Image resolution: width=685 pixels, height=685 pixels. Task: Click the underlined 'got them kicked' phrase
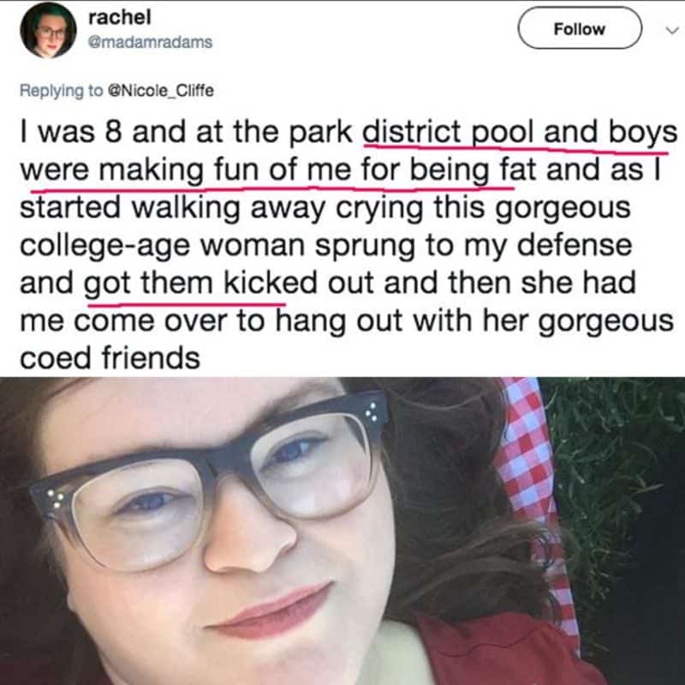(x=200, y=283)
